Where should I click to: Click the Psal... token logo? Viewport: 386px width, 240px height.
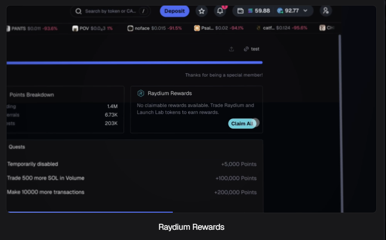tap(196, 28)
